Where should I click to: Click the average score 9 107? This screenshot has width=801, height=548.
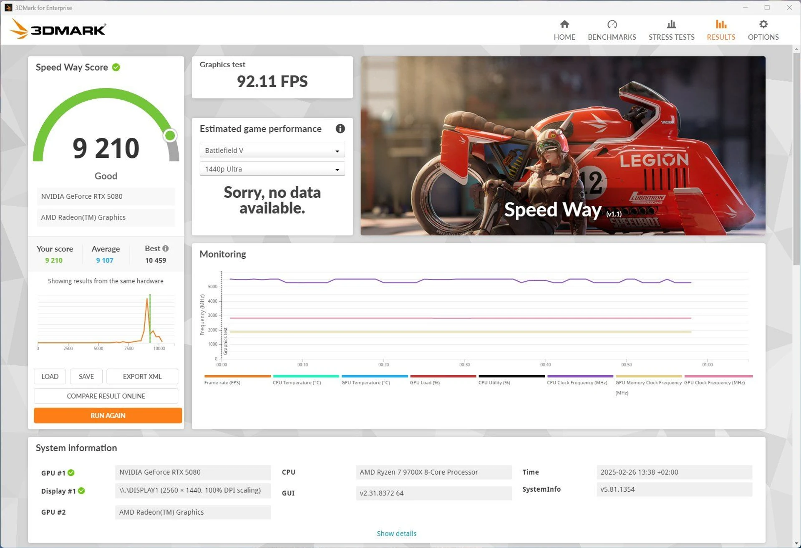[x=105, y=260]
